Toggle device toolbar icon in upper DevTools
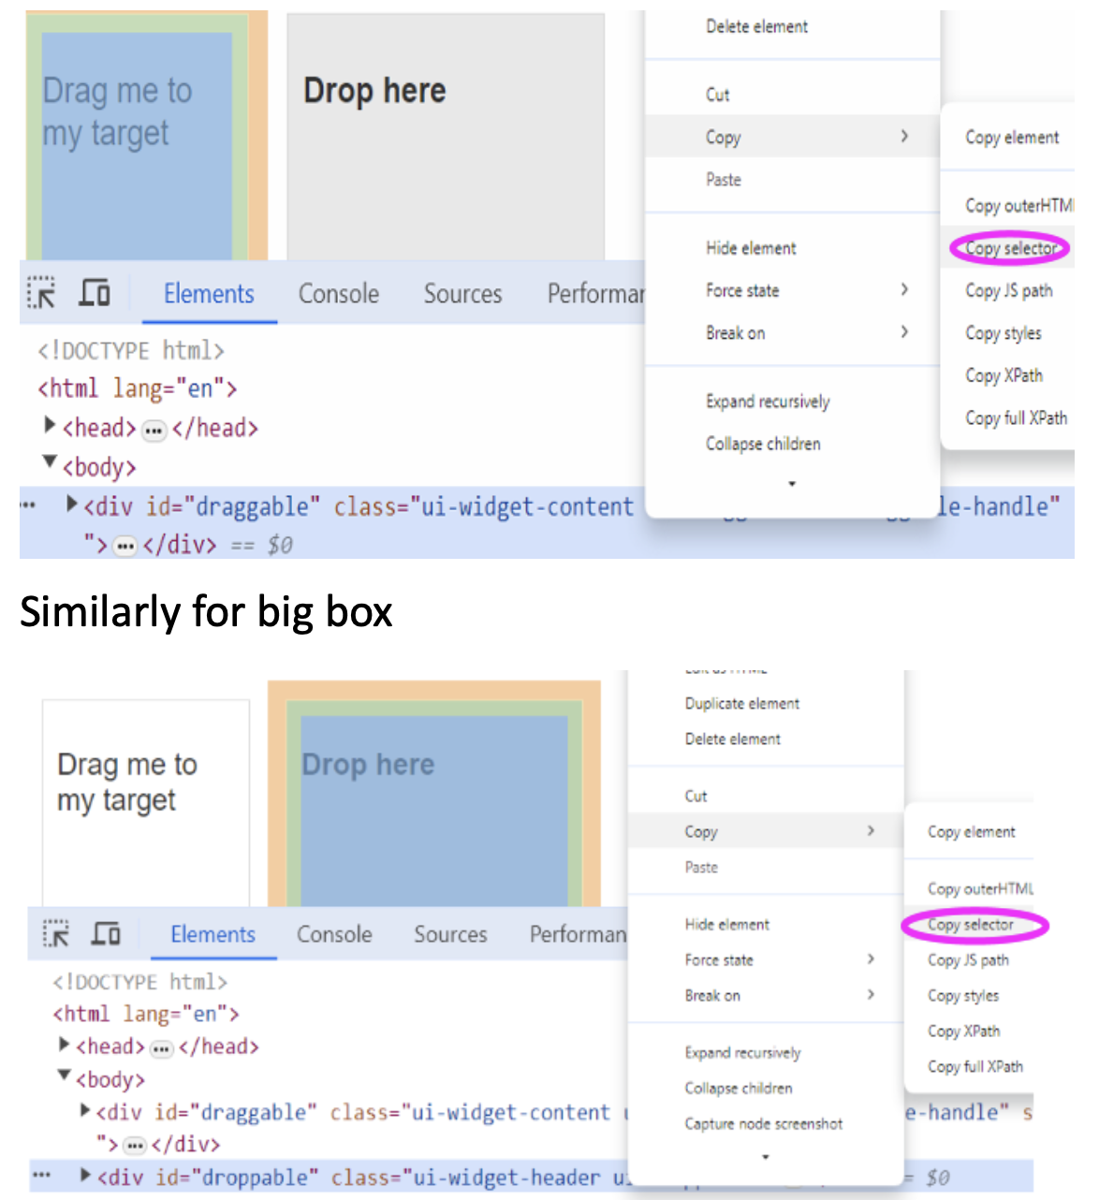This screenshot has height=1200, width=1099. pyautogui.click(x=95, y=293)
